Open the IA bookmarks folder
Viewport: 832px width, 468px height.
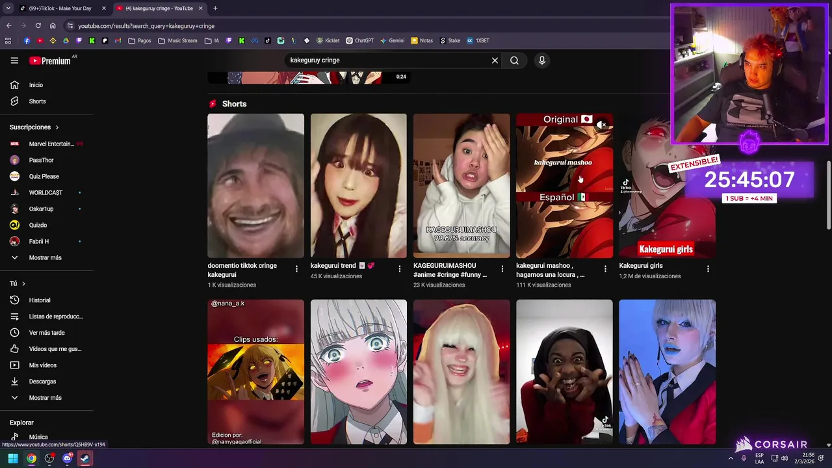[x=212, y=40]
